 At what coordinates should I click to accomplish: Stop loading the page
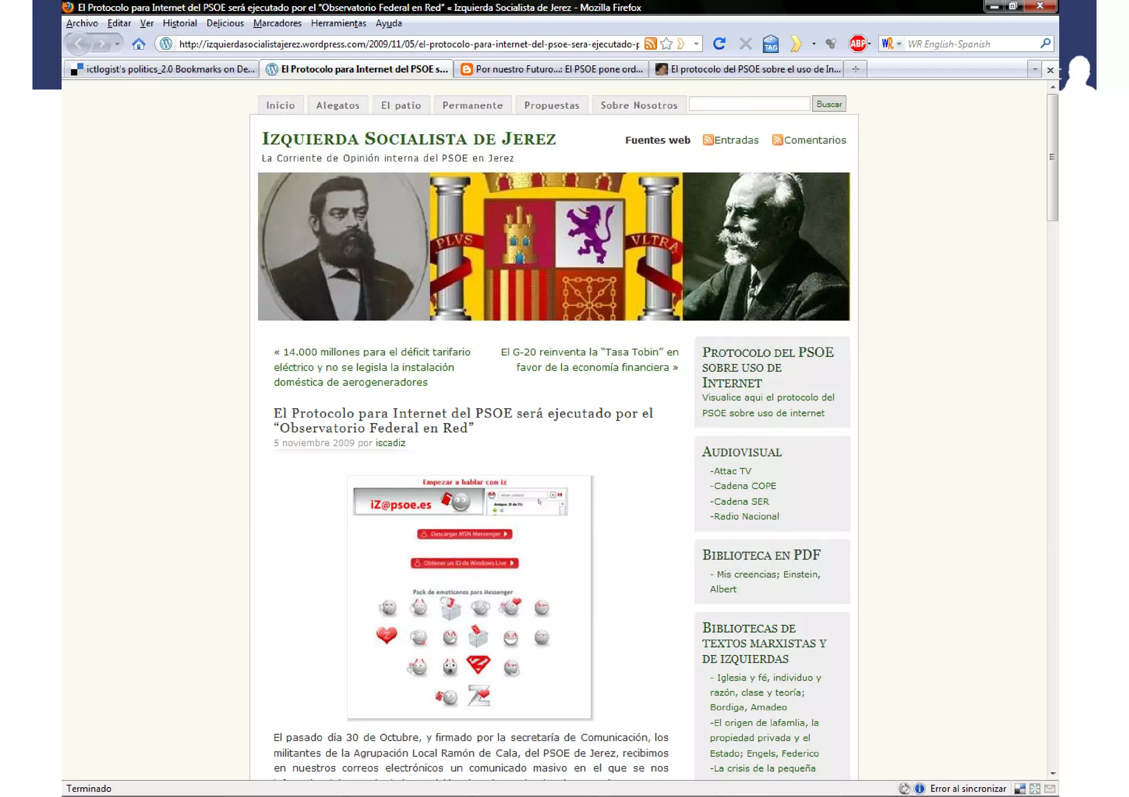tap(745, 44)
